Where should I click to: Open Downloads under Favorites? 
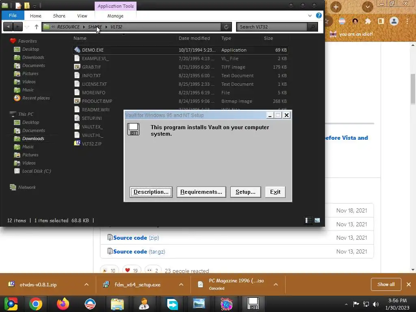click(x=33, y=57)
